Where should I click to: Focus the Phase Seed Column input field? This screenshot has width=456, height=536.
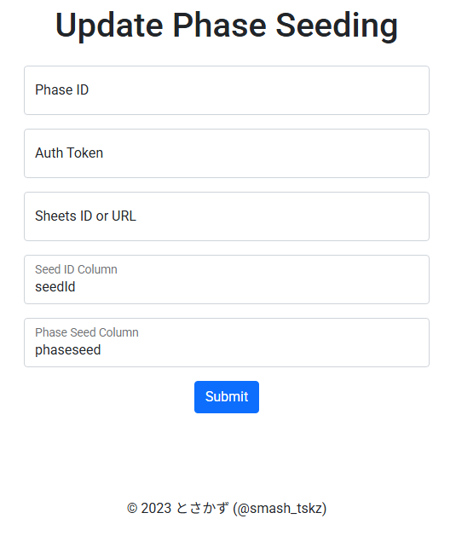tap(228, 344)
